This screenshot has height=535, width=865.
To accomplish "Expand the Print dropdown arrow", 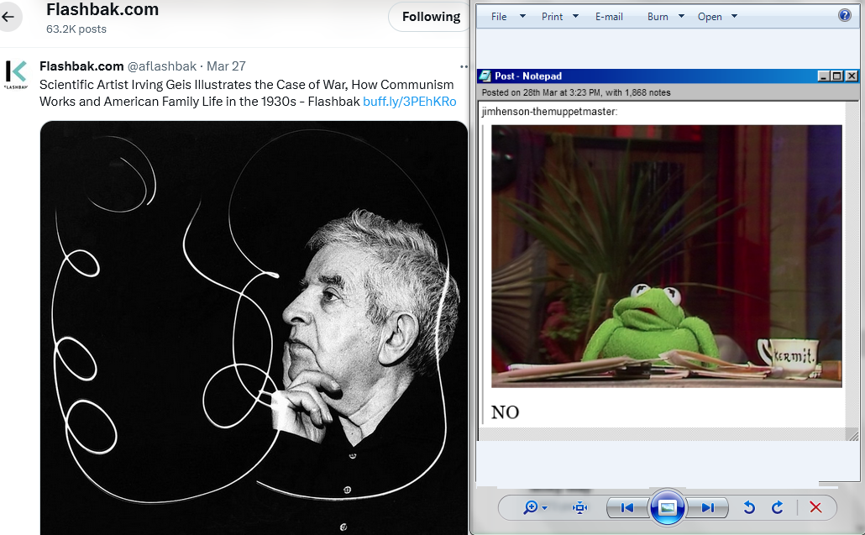I will pos(575,16).
